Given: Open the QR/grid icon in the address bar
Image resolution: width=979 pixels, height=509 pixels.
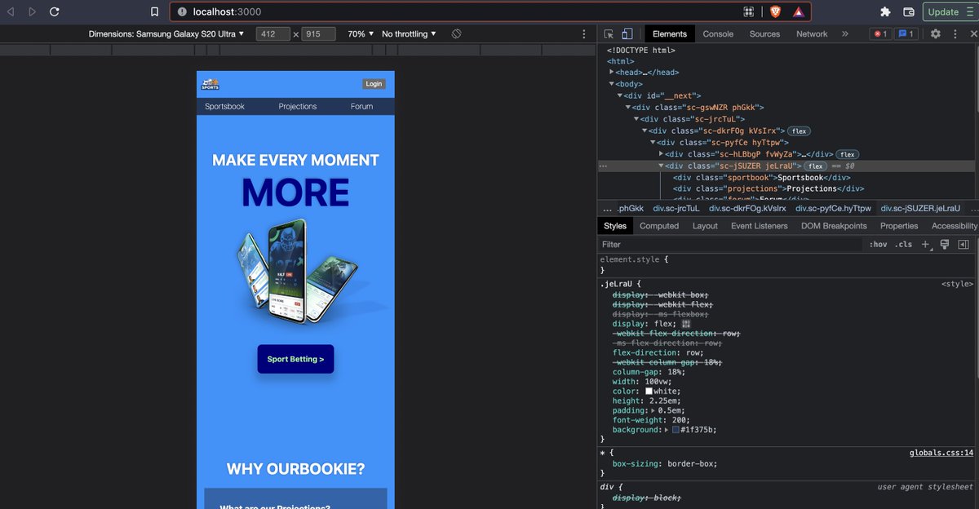Looking at the screenshot, I should coord(748,11).
